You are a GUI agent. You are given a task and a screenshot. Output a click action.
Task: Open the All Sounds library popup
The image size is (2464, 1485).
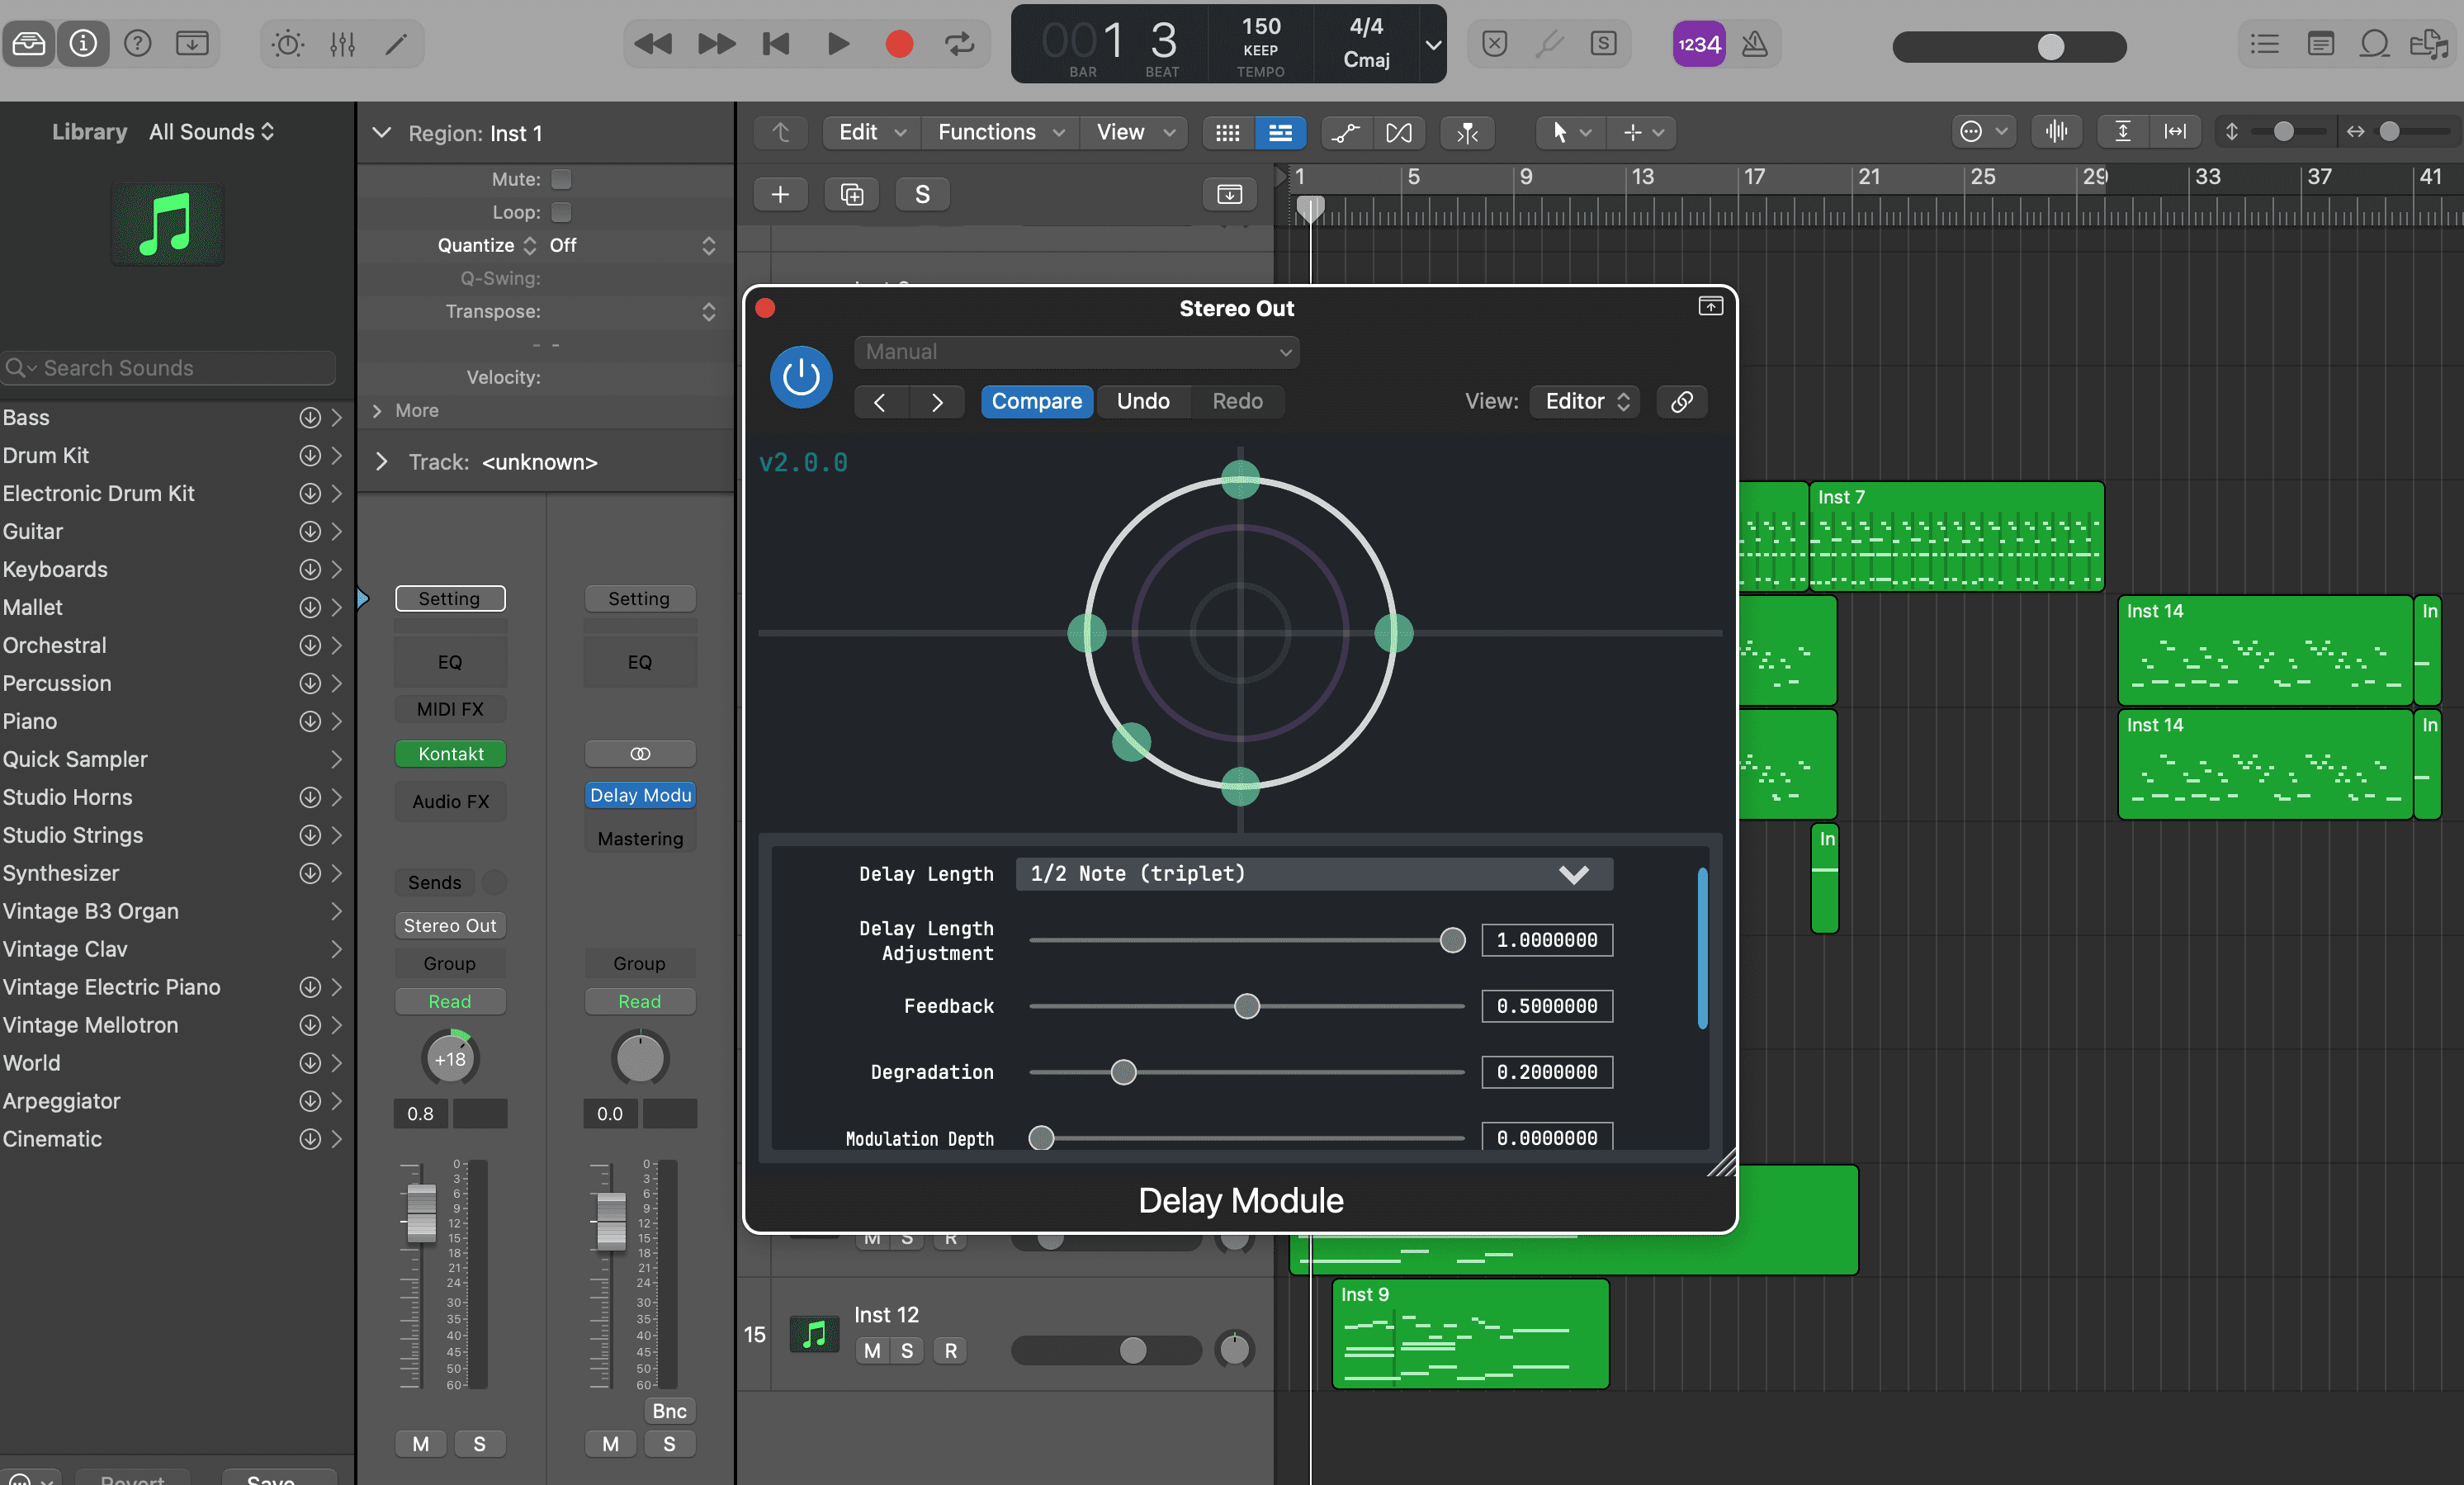tap(211, 132)
